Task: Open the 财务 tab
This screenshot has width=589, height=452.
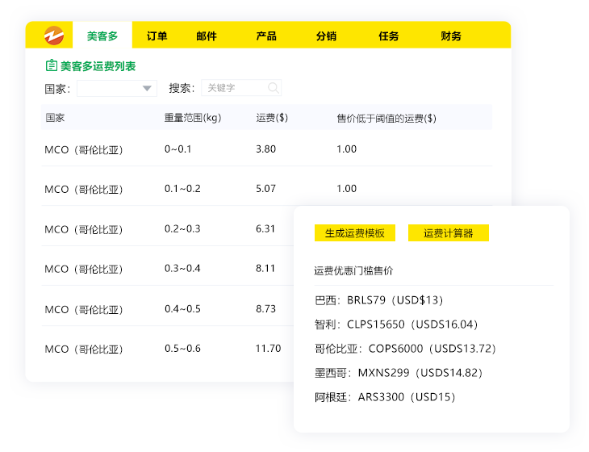Action: point(451,36)
